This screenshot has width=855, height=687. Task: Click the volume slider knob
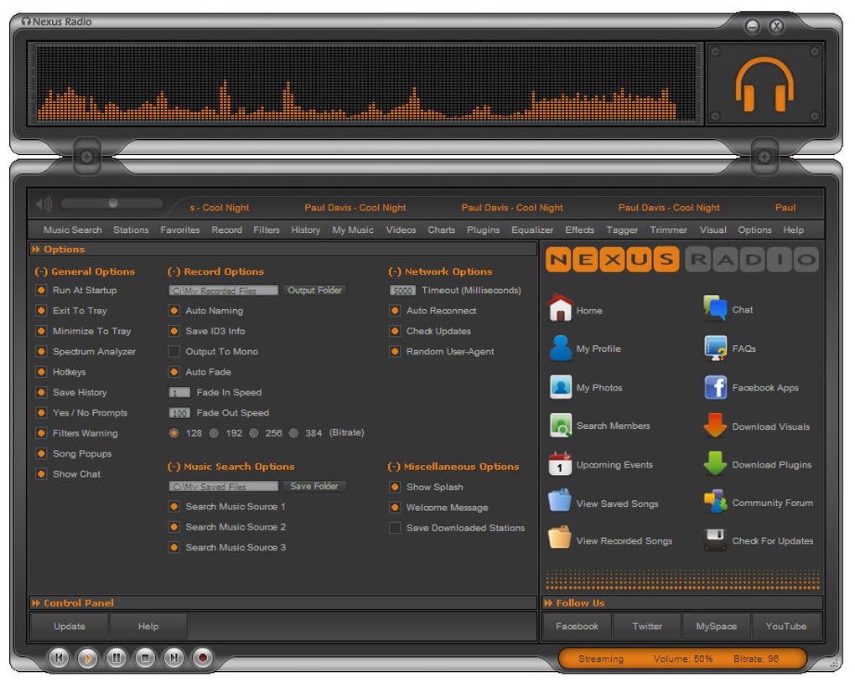(113, 204)
